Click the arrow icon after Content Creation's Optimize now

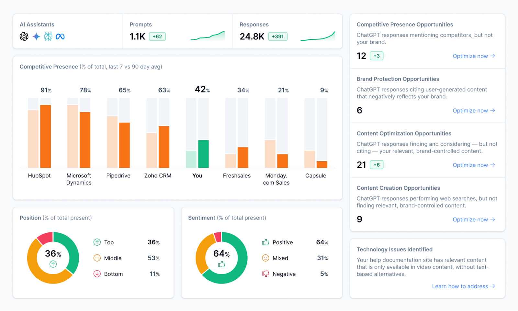coord(493,219)
